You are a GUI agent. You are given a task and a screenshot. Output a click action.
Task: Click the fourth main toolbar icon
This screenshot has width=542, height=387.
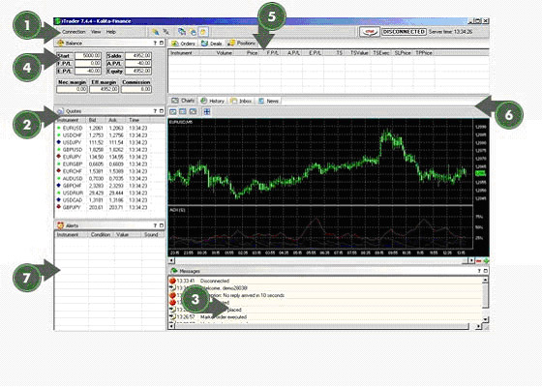pos(193,32)
